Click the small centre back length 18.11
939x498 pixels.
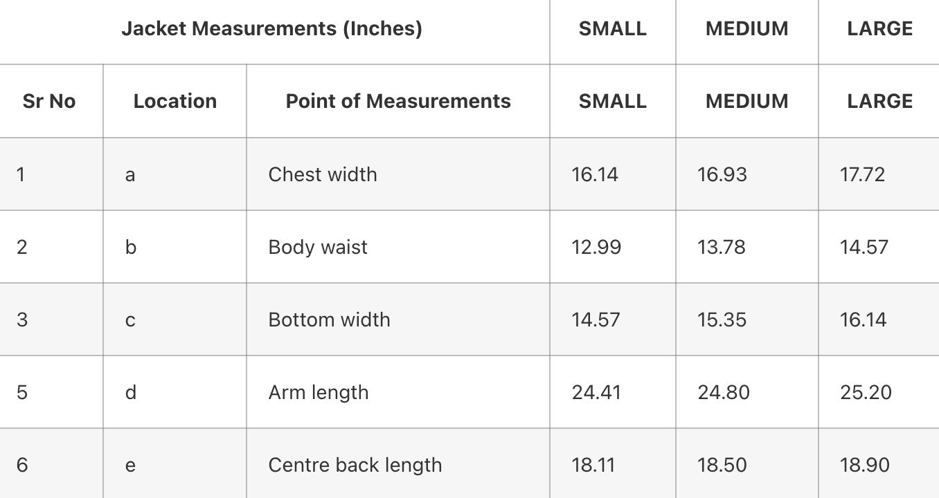(x=593, y=465)
